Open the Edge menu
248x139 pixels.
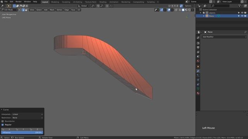(x=67, y=10)
